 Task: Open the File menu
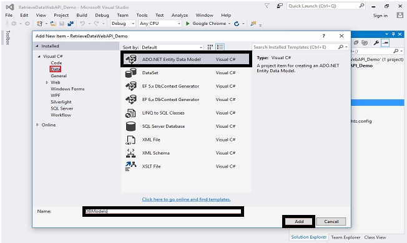click(9, 16)
